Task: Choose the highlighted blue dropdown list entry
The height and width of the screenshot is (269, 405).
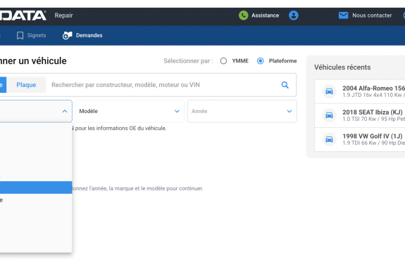Action: [36, 188]
